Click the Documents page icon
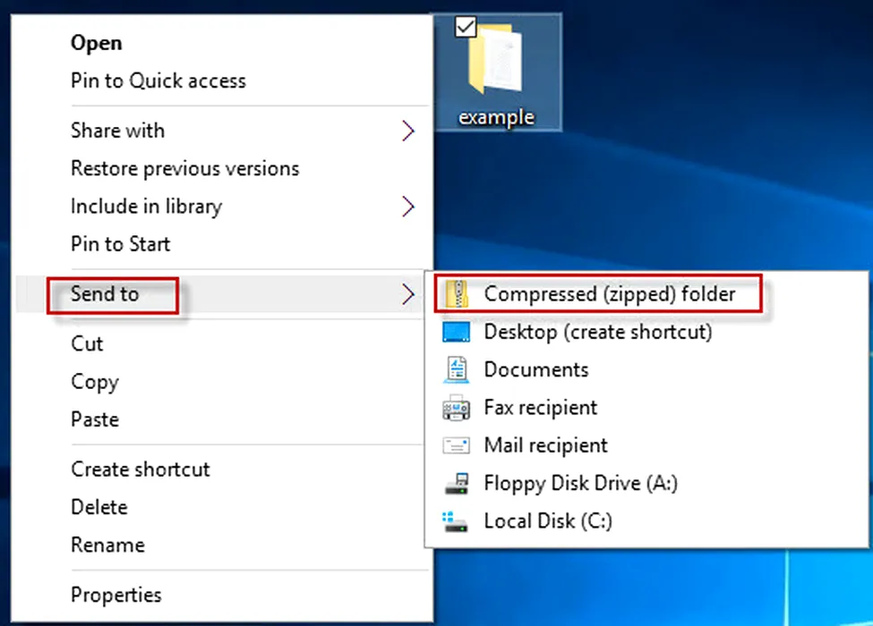This screenshot has height=626, width=873. coord(457,369)
